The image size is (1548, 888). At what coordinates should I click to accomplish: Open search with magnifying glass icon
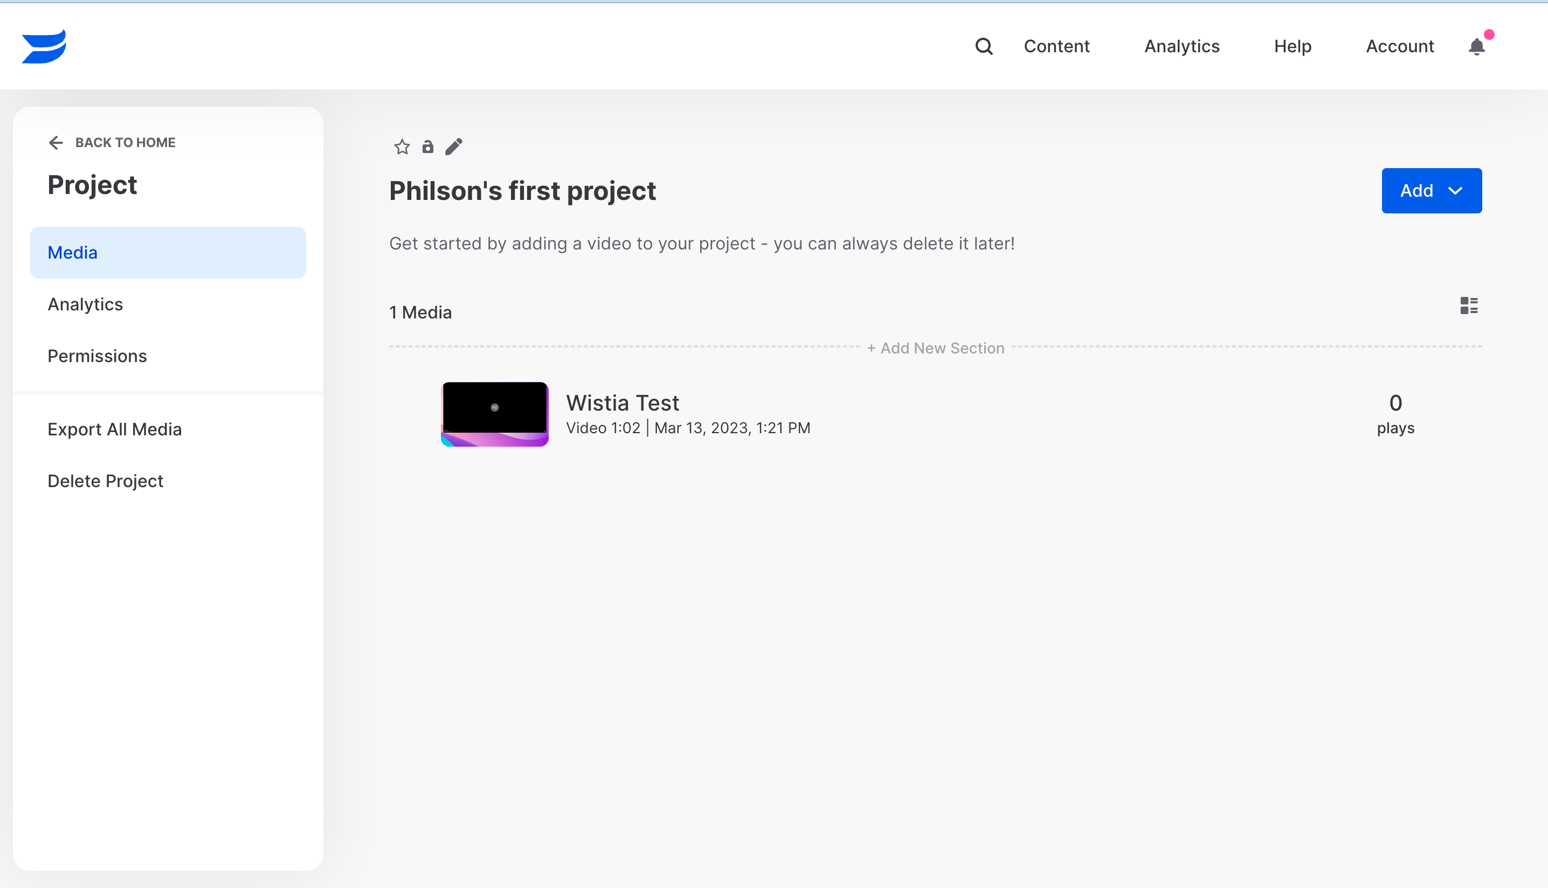(x=983, y=46)
